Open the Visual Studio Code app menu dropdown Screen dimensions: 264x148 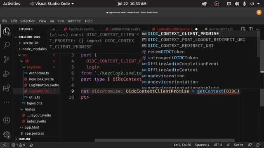tap(52, 4)
